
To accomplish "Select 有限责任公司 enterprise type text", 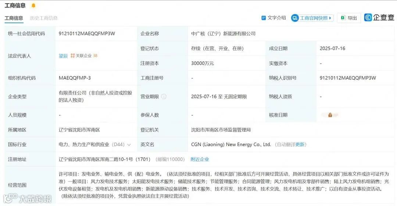I will 96,96.
